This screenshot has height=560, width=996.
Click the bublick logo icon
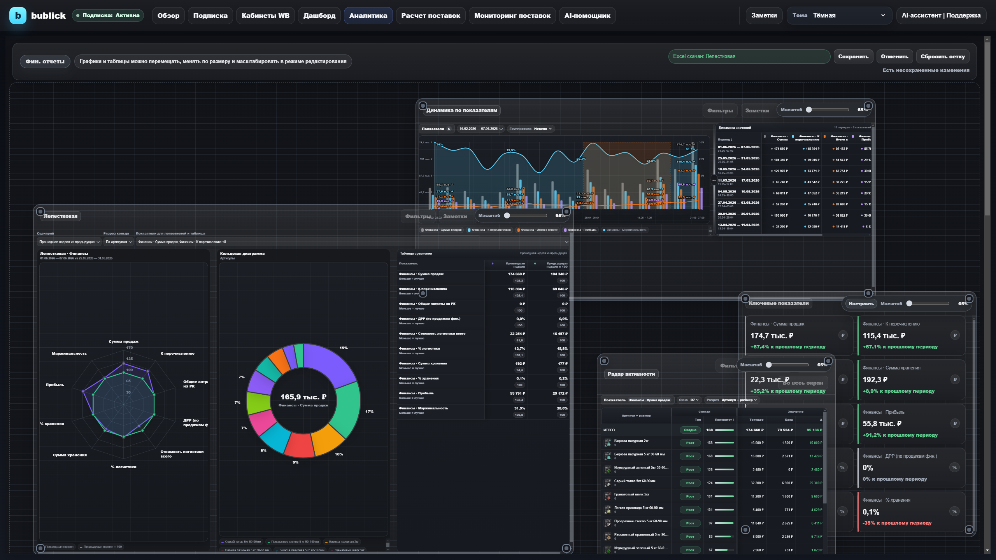tap(18, 16)
